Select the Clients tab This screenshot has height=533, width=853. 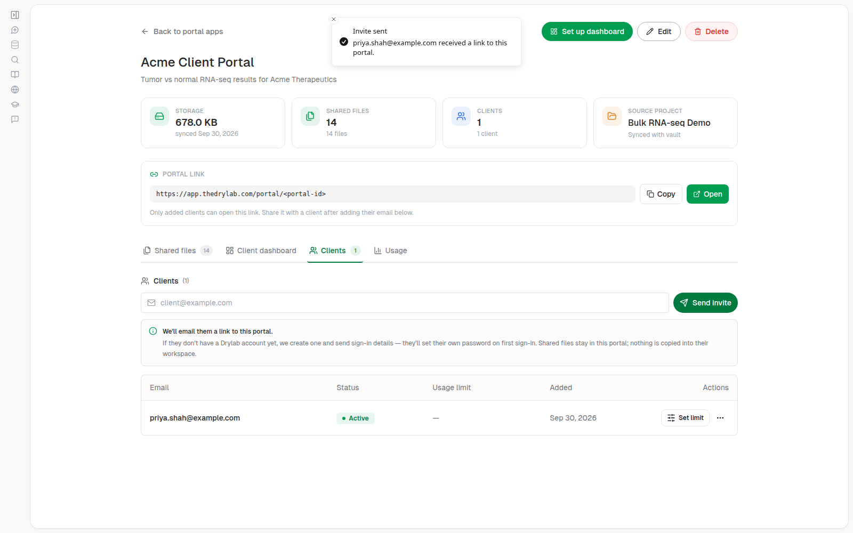point(335,251)
